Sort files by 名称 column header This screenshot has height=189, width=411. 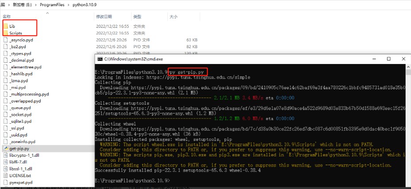click(x=7, y=16)
